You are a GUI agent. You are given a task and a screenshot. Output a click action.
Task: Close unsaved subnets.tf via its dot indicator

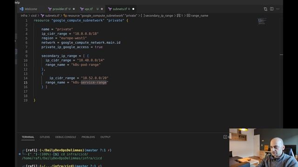133,9
